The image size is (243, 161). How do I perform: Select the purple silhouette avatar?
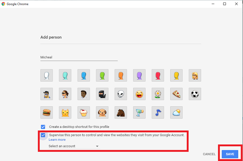pos(139,75)
